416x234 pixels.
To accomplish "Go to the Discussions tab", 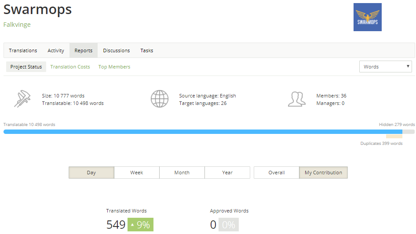I will coord(116,50).
